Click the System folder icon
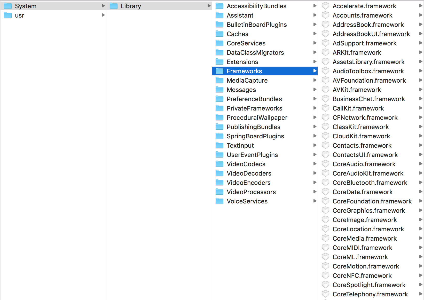Screen dimensions: 424x300 (8, 6)
